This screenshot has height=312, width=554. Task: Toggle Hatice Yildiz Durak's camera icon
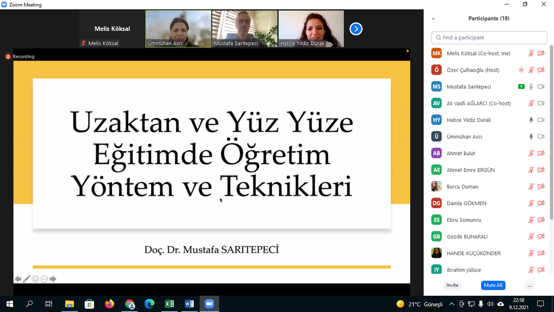coord(540,120)
